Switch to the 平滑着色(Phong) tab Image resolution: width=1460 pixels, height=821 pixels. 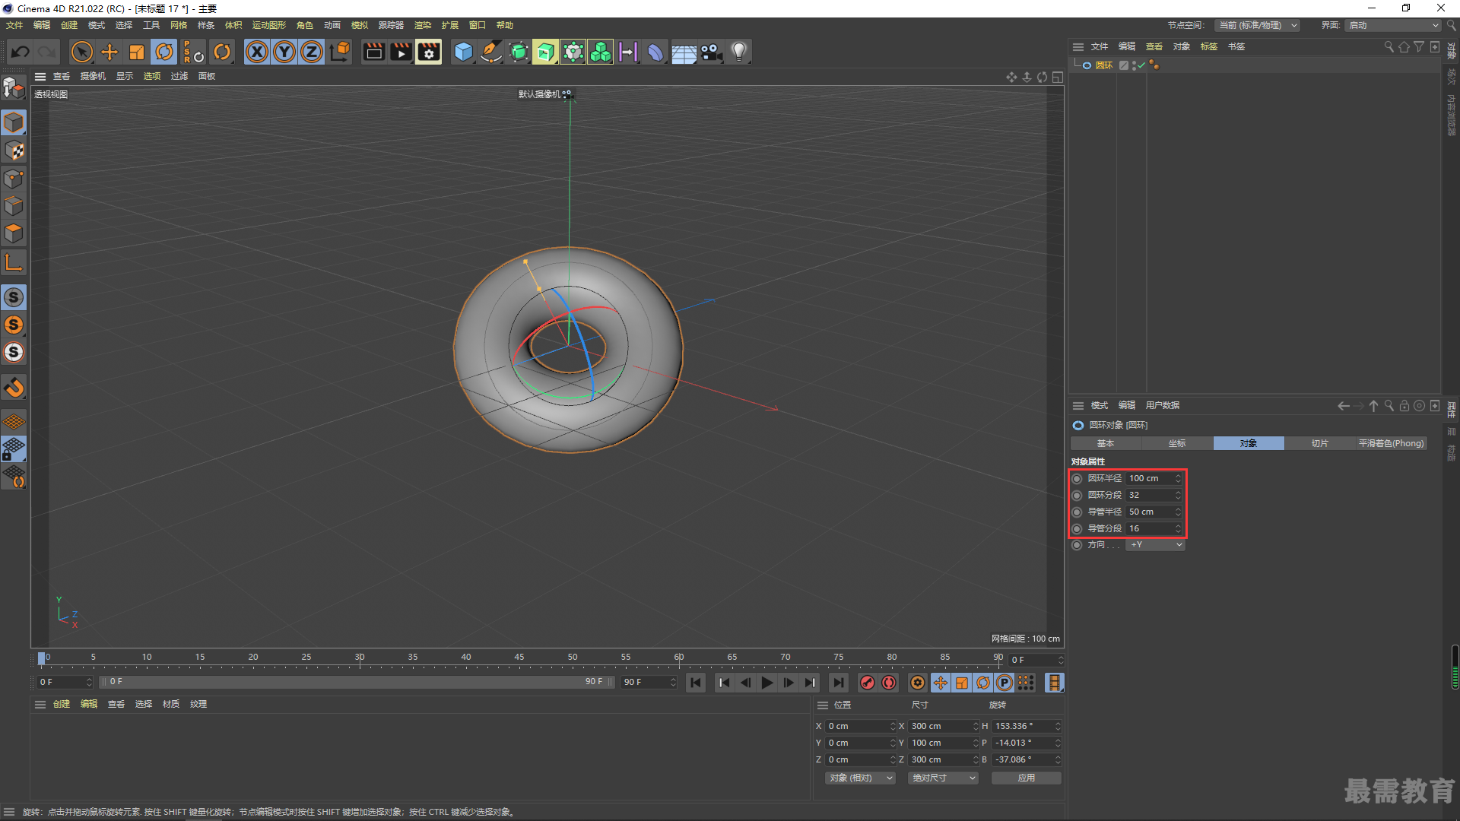pos(1392,443)
